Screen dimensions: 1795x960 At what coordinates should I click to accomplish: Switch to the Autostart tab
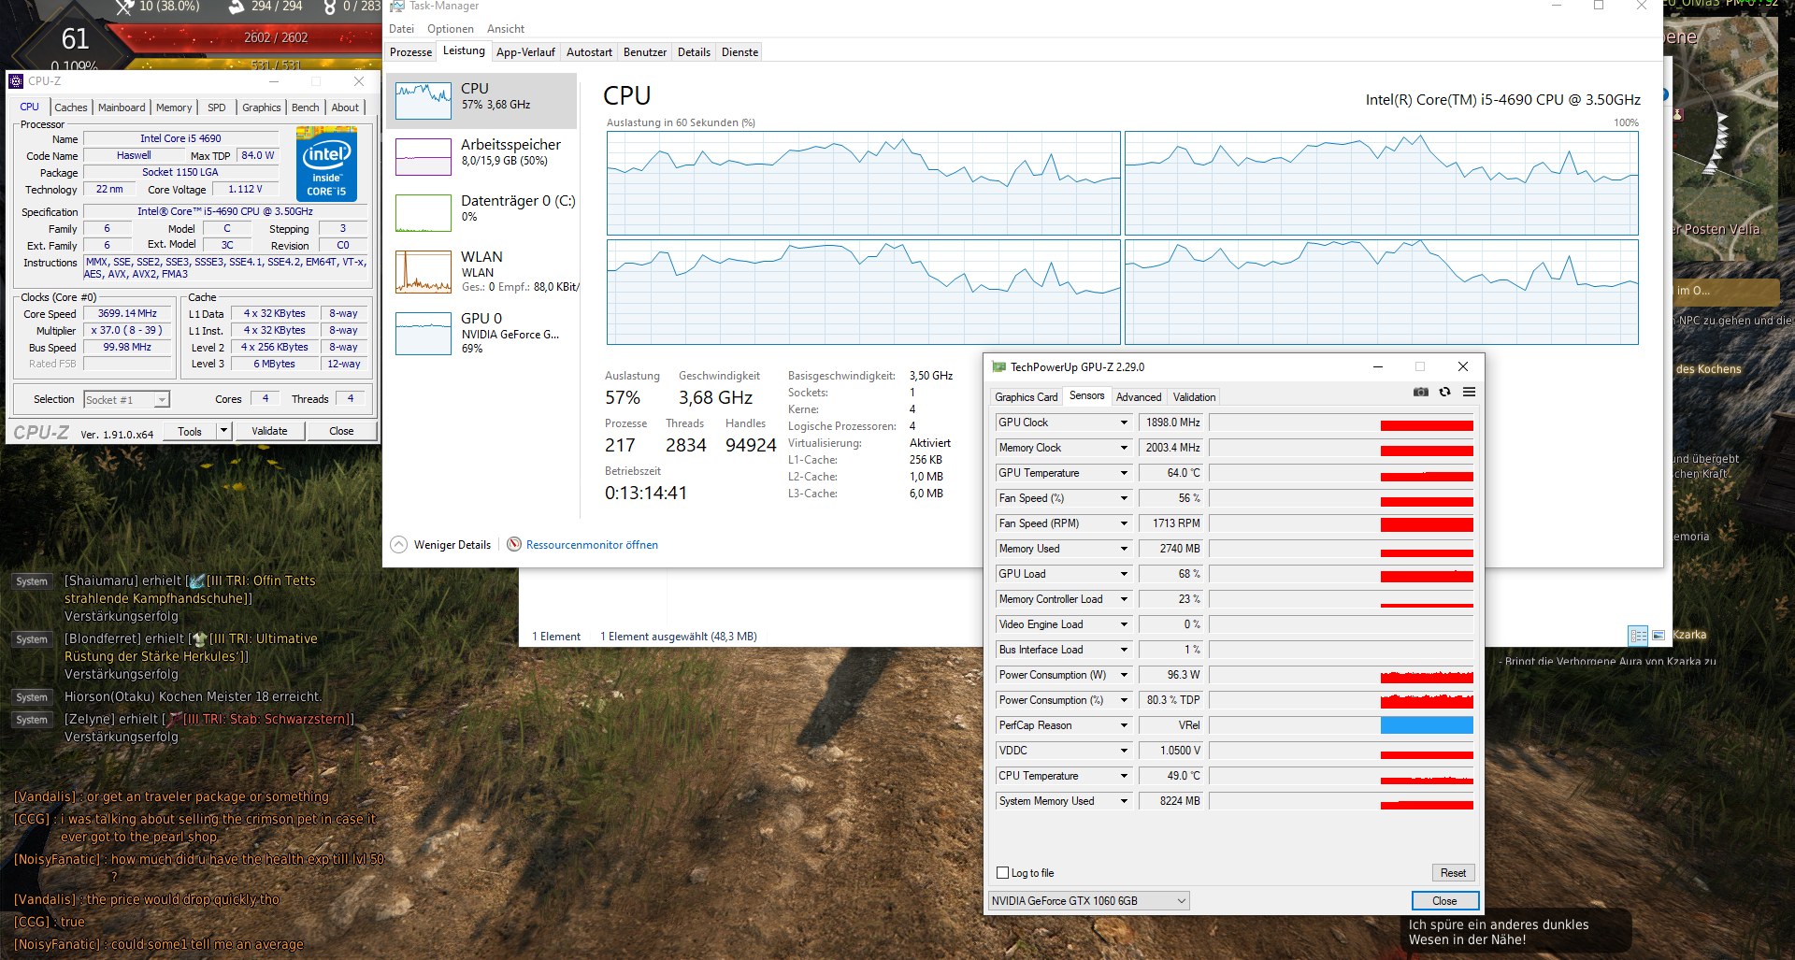pos(589,52)
